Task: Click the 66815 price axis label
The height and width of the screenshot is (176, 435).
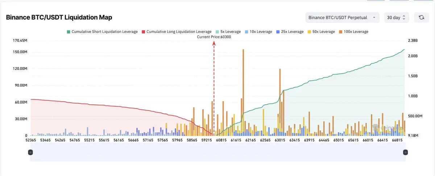Action: 397,140
